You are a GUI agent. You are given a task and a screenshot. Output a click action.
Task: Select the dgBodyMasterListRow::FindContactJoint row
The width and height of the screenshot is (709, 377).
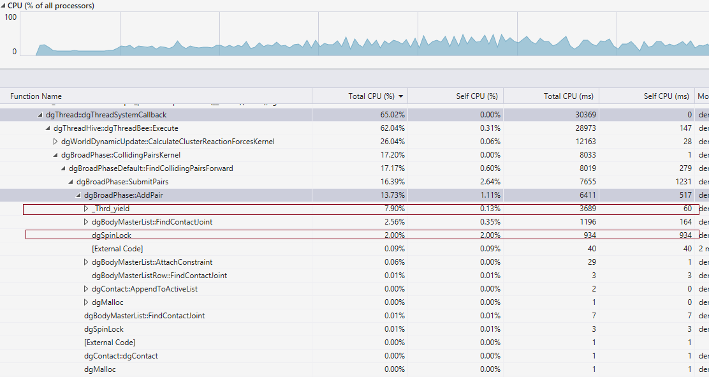[x=159, y=276]
